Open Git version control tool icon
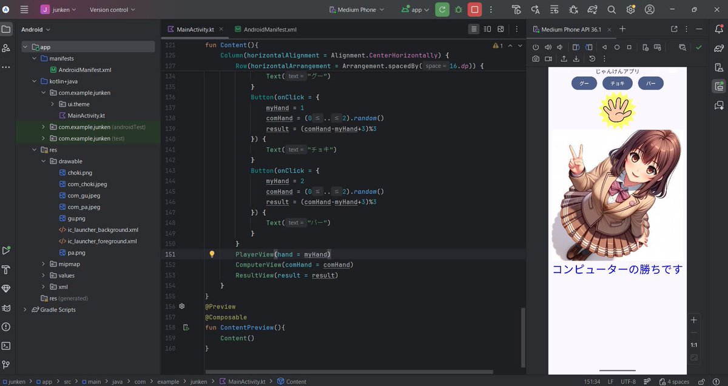 pyautogui.click(x=6, y=365)
